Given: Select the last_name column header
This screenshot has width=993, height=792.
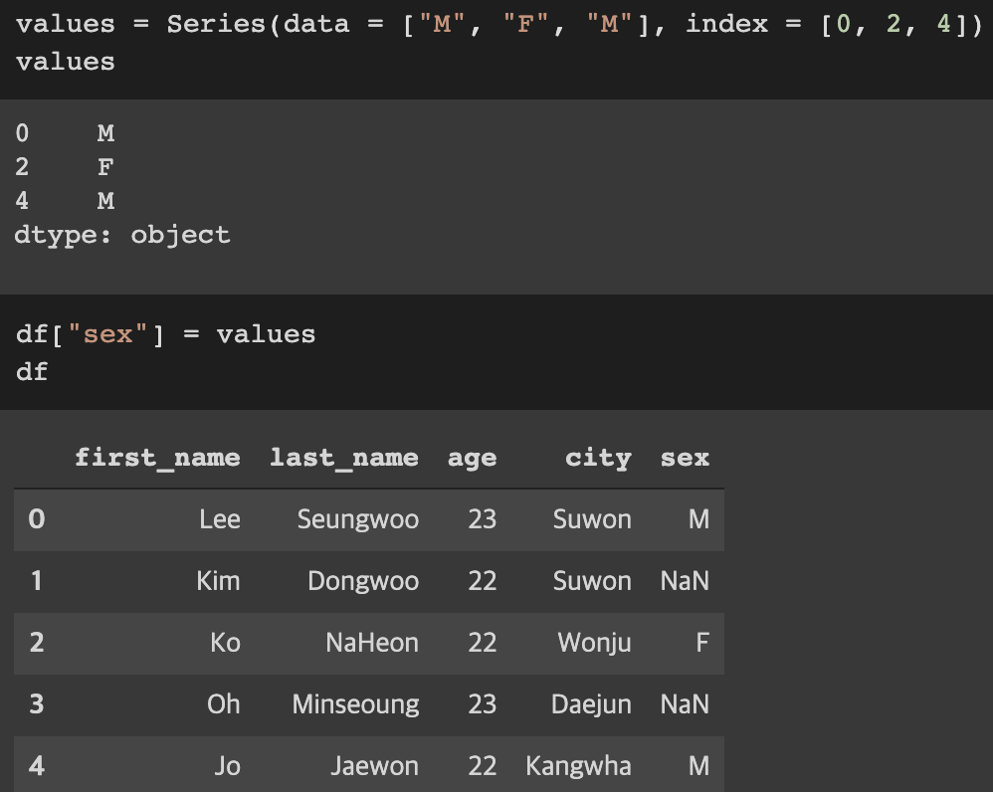Looking at the screenshot, I should (344, 458).
